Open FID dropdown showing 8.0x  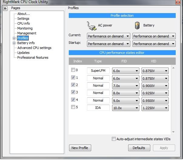(x=125, y=93)
